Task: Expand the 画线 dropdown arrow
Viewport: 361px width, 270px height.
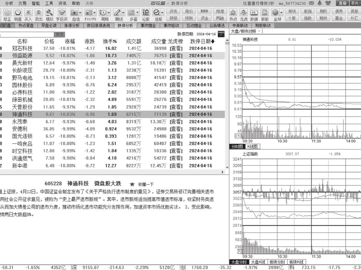Action: (x=123, y=13)
